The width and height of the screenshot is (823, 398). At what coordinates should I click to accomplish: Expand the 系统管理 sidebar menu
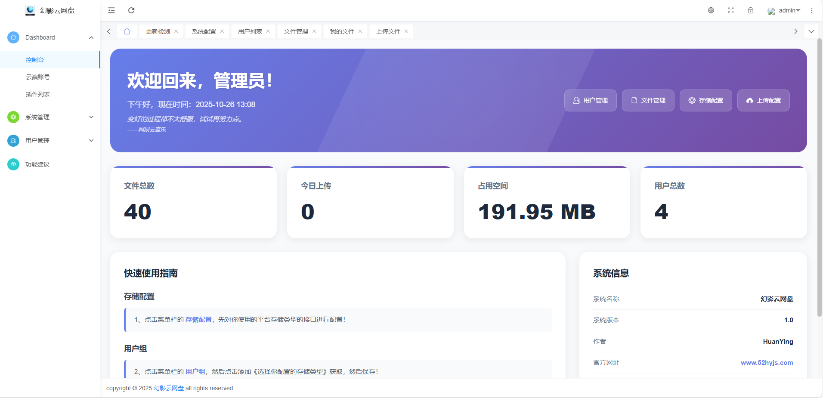pos(50,117)
